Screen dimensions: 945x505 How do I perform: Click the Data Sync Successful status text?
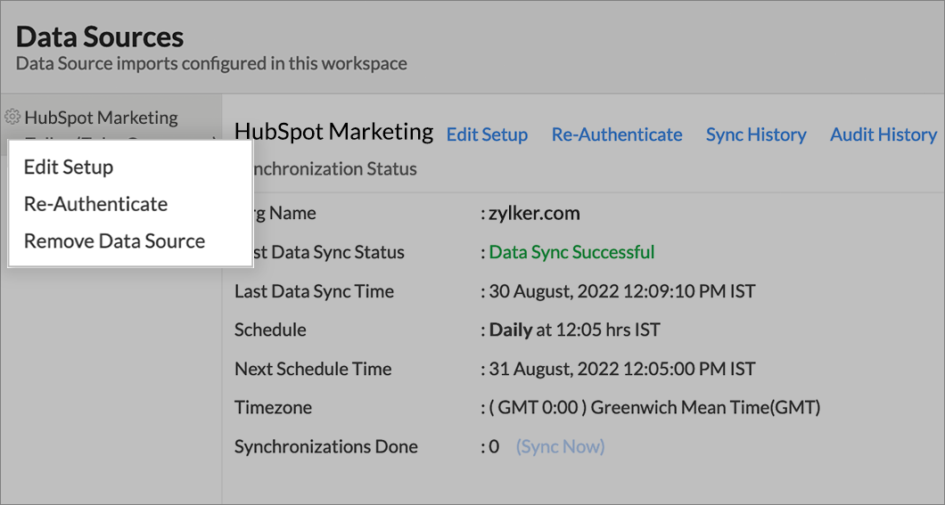pyautogui.click(x=571, y=251)
